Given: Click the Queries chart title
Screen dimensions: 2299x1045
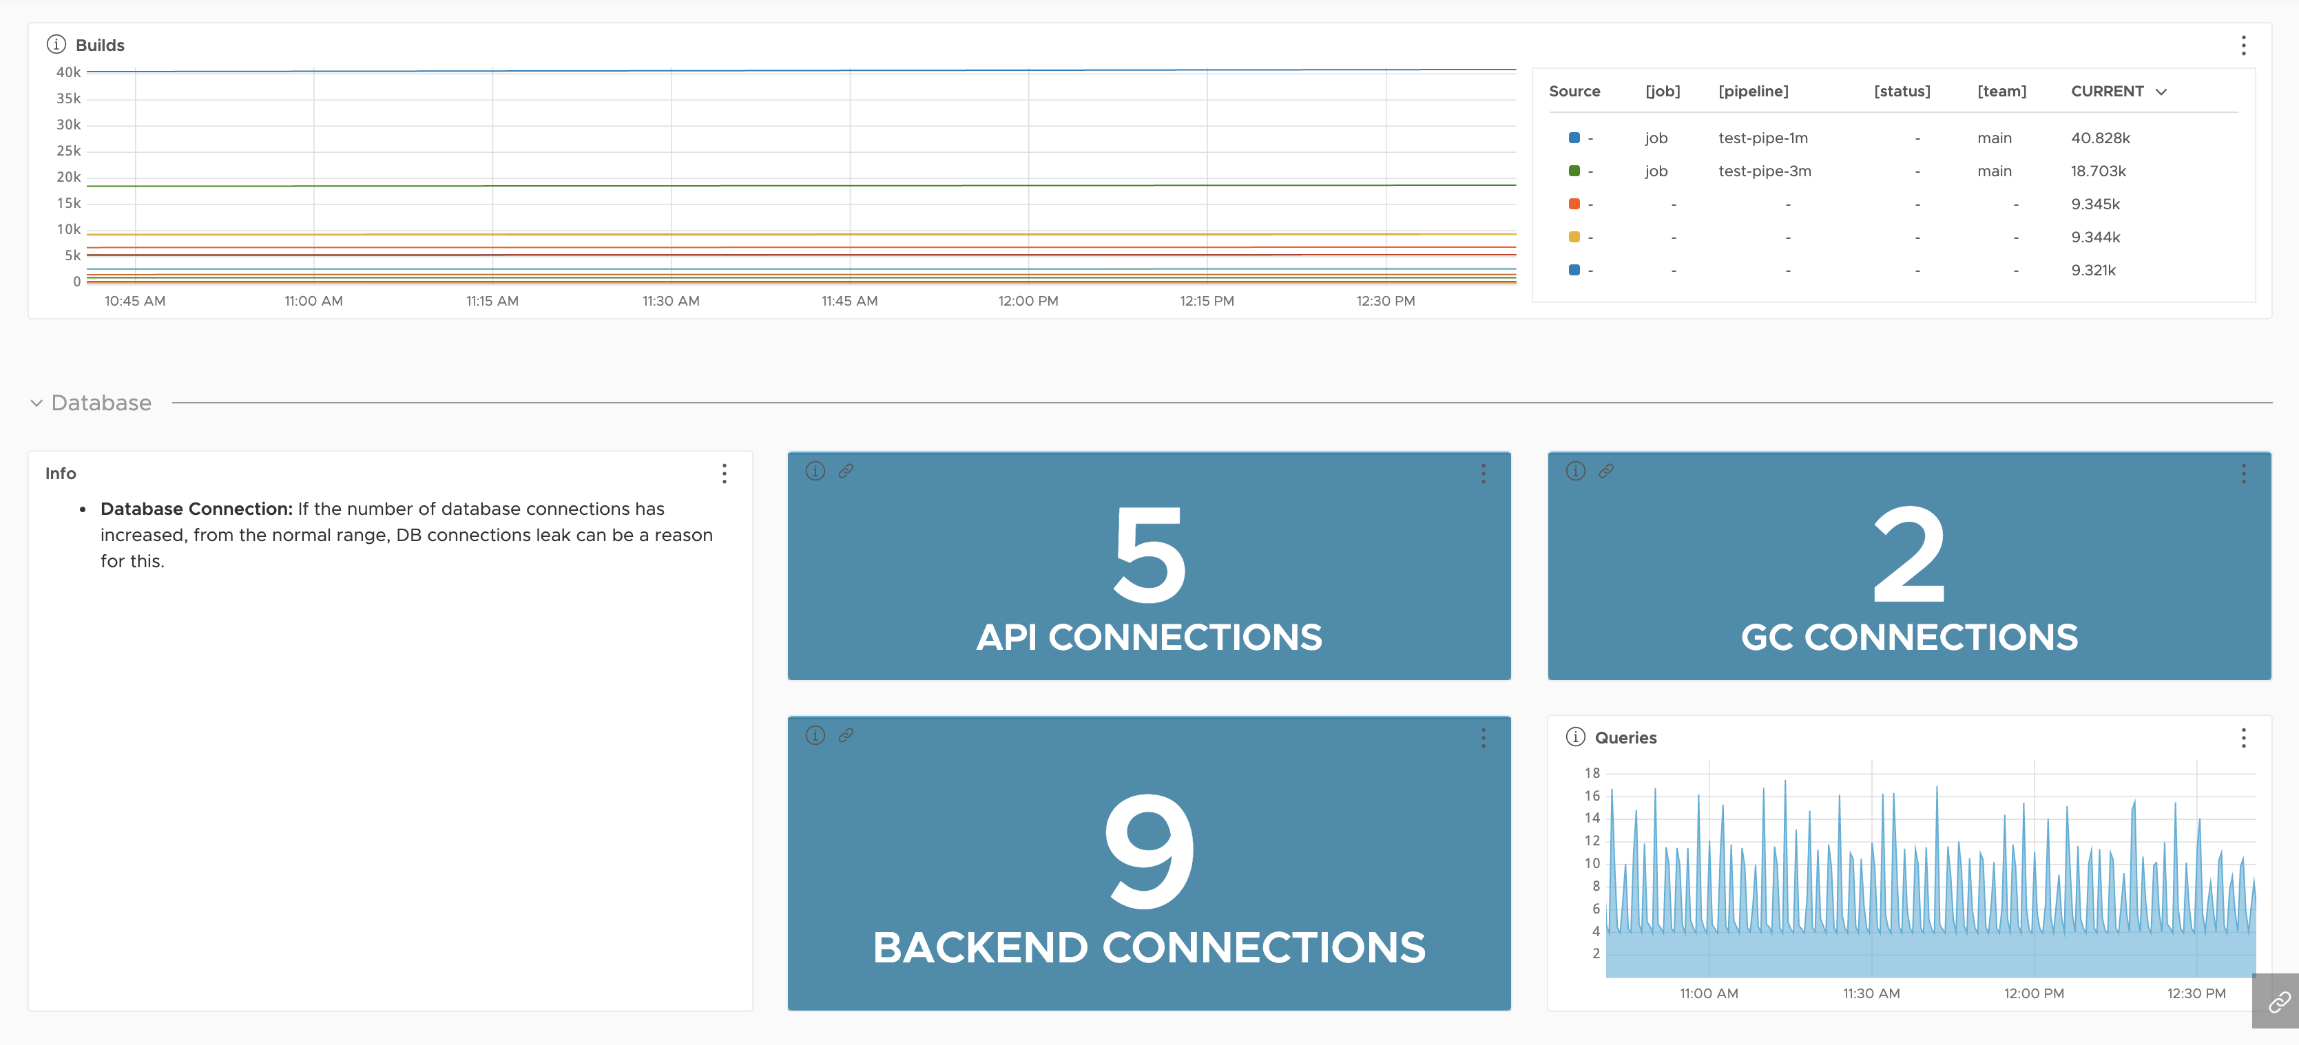Looking at the screenshot, I should click(x=1625, y=738).
